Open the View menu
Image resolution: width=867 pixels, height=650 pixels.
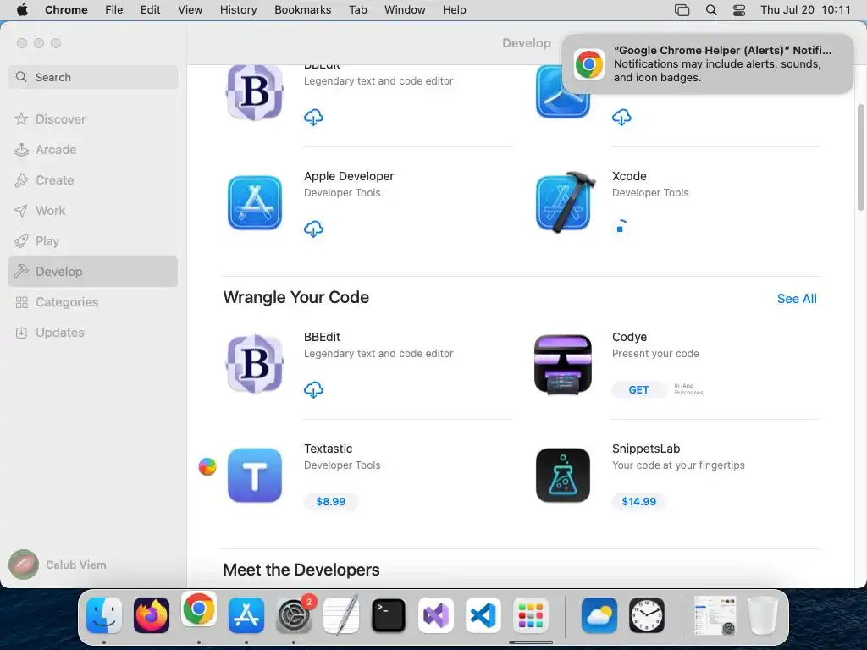coord(191,10)
